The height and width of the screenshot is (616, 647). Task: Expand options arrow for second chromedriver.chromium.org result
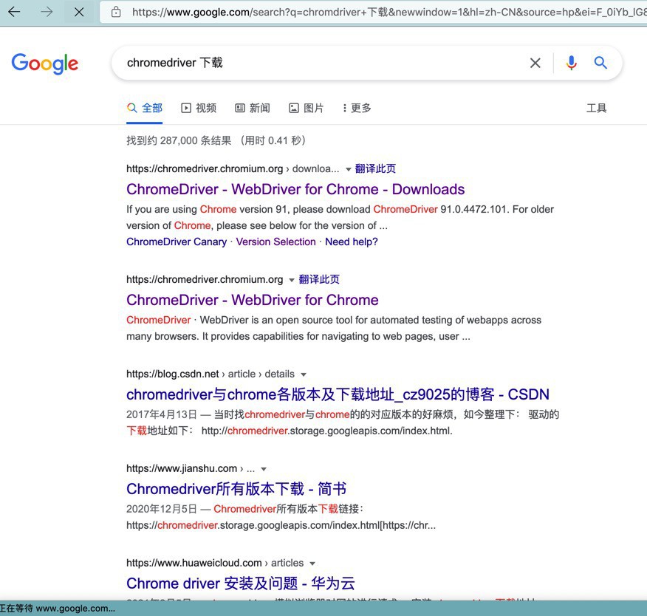click(292, 280)
